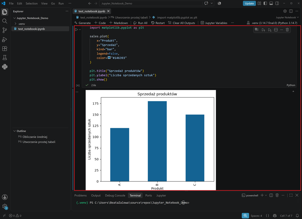Split the terminal panel
This screenshot has height=219, width=302.
(x=271, y=195)
